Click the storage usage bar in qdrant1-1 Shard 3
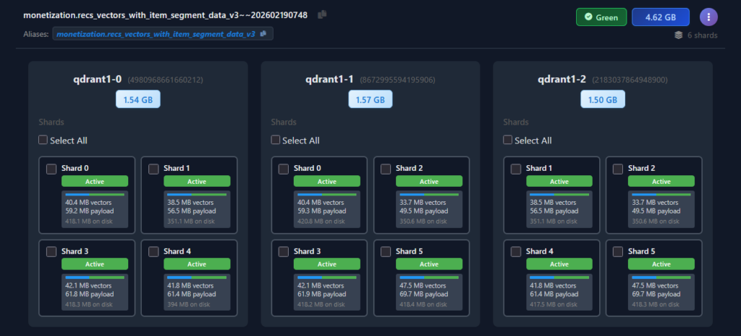 pyautogui.click(x=326, y=277)
